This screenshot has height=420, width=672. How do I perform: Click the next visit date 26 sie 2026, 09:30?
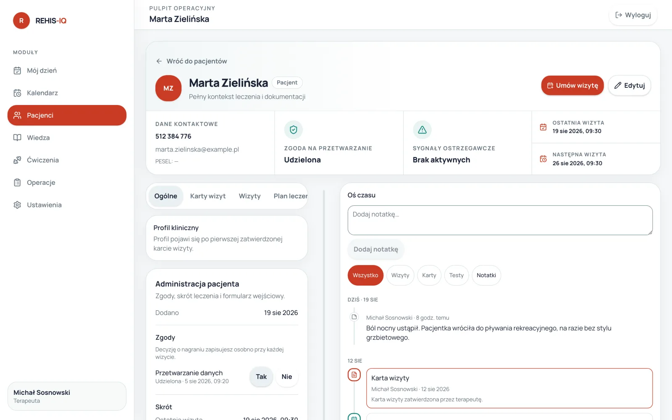(x=577, y=163)
